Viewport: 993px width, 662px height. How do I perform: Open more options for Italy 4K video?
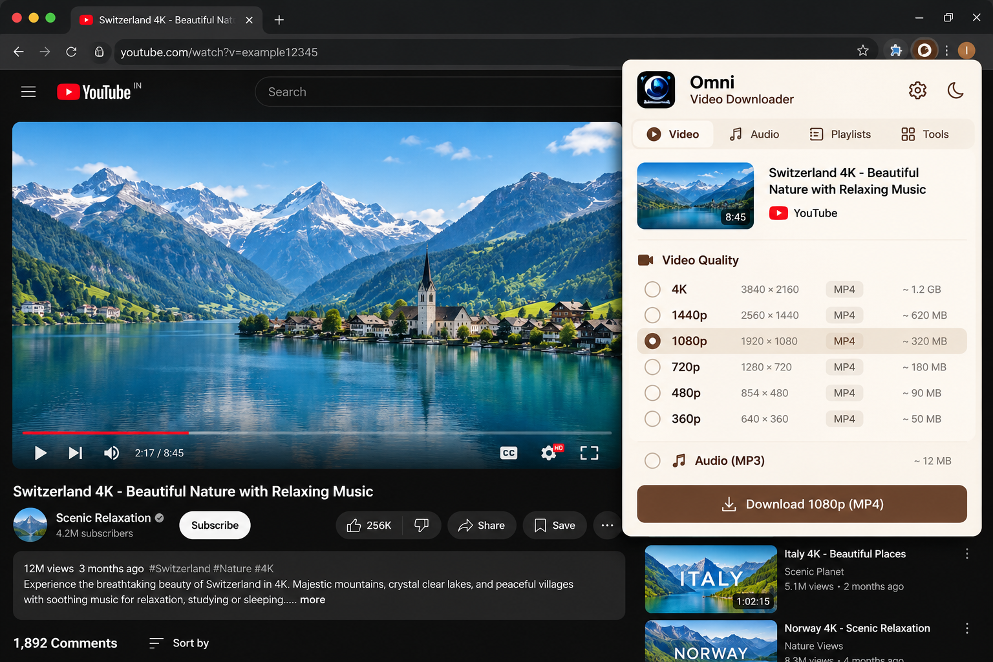click(x=966, y=554)
